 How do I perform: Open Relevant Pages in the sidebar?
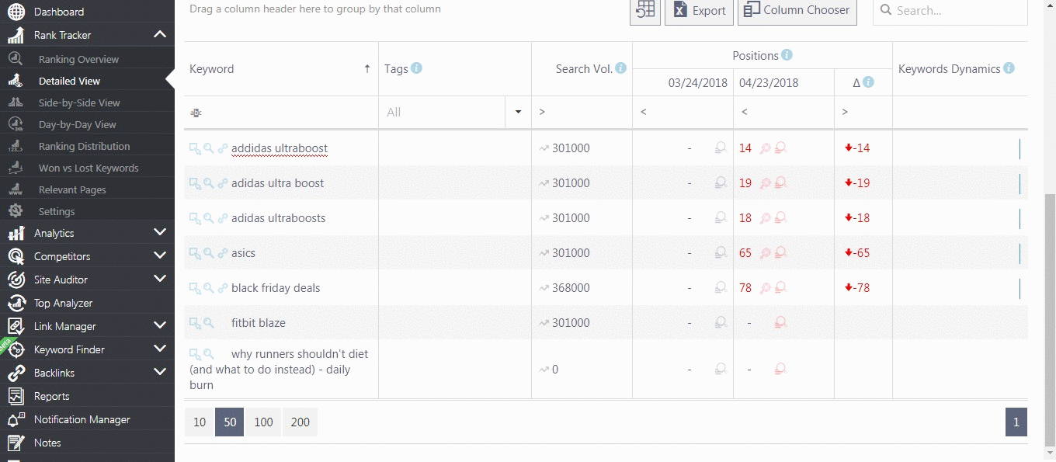pyautogui.click(x=72, y=189)
